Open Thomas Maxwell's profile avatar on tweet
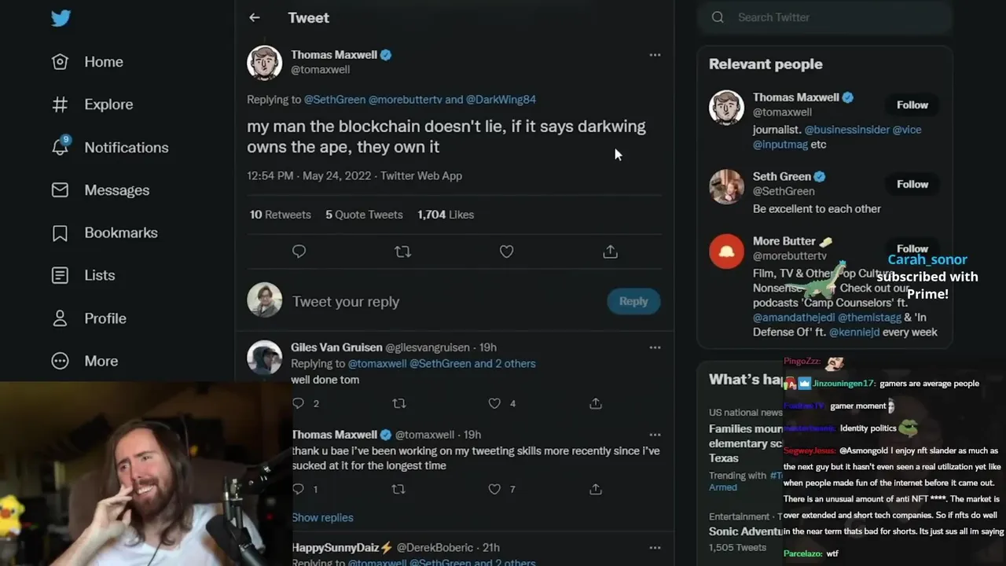The height and width of the screenshot is (566, 1006). pos(265,63)
